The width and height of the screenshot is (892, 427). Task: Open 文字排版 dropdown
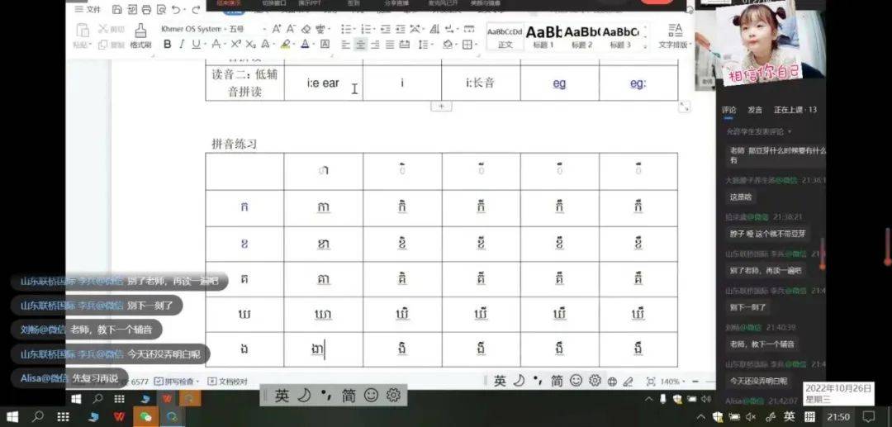(x=676, y=36)
